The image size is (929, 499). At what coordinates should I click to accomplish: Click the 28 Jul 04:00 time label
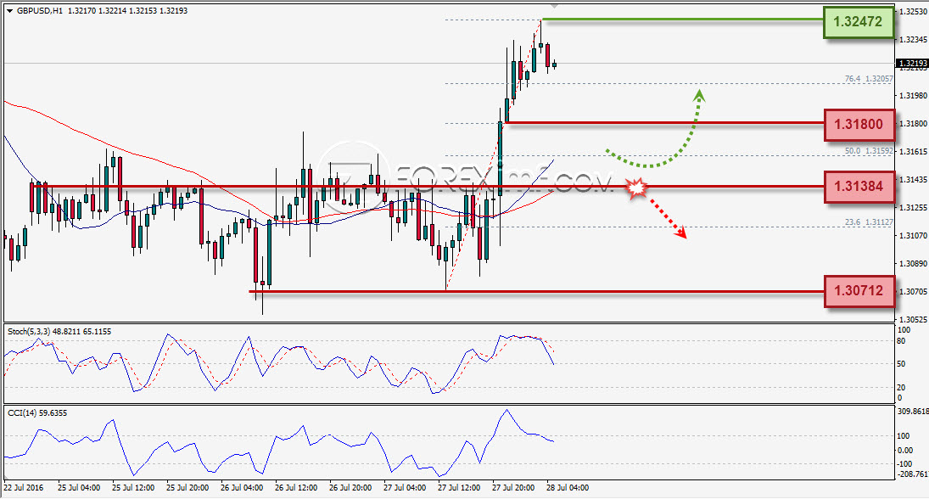[x=568, y=488]
